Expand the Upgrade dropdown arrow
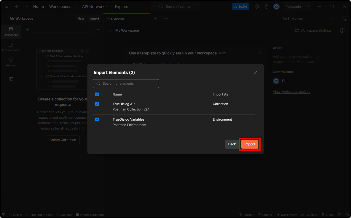The width and height of the screenshot is (351, 218). (x=308, y=7)
